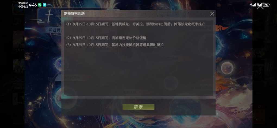Tap the 中国电信 carrier label
This screenshot has width=277, height=128.
[23, 7]
